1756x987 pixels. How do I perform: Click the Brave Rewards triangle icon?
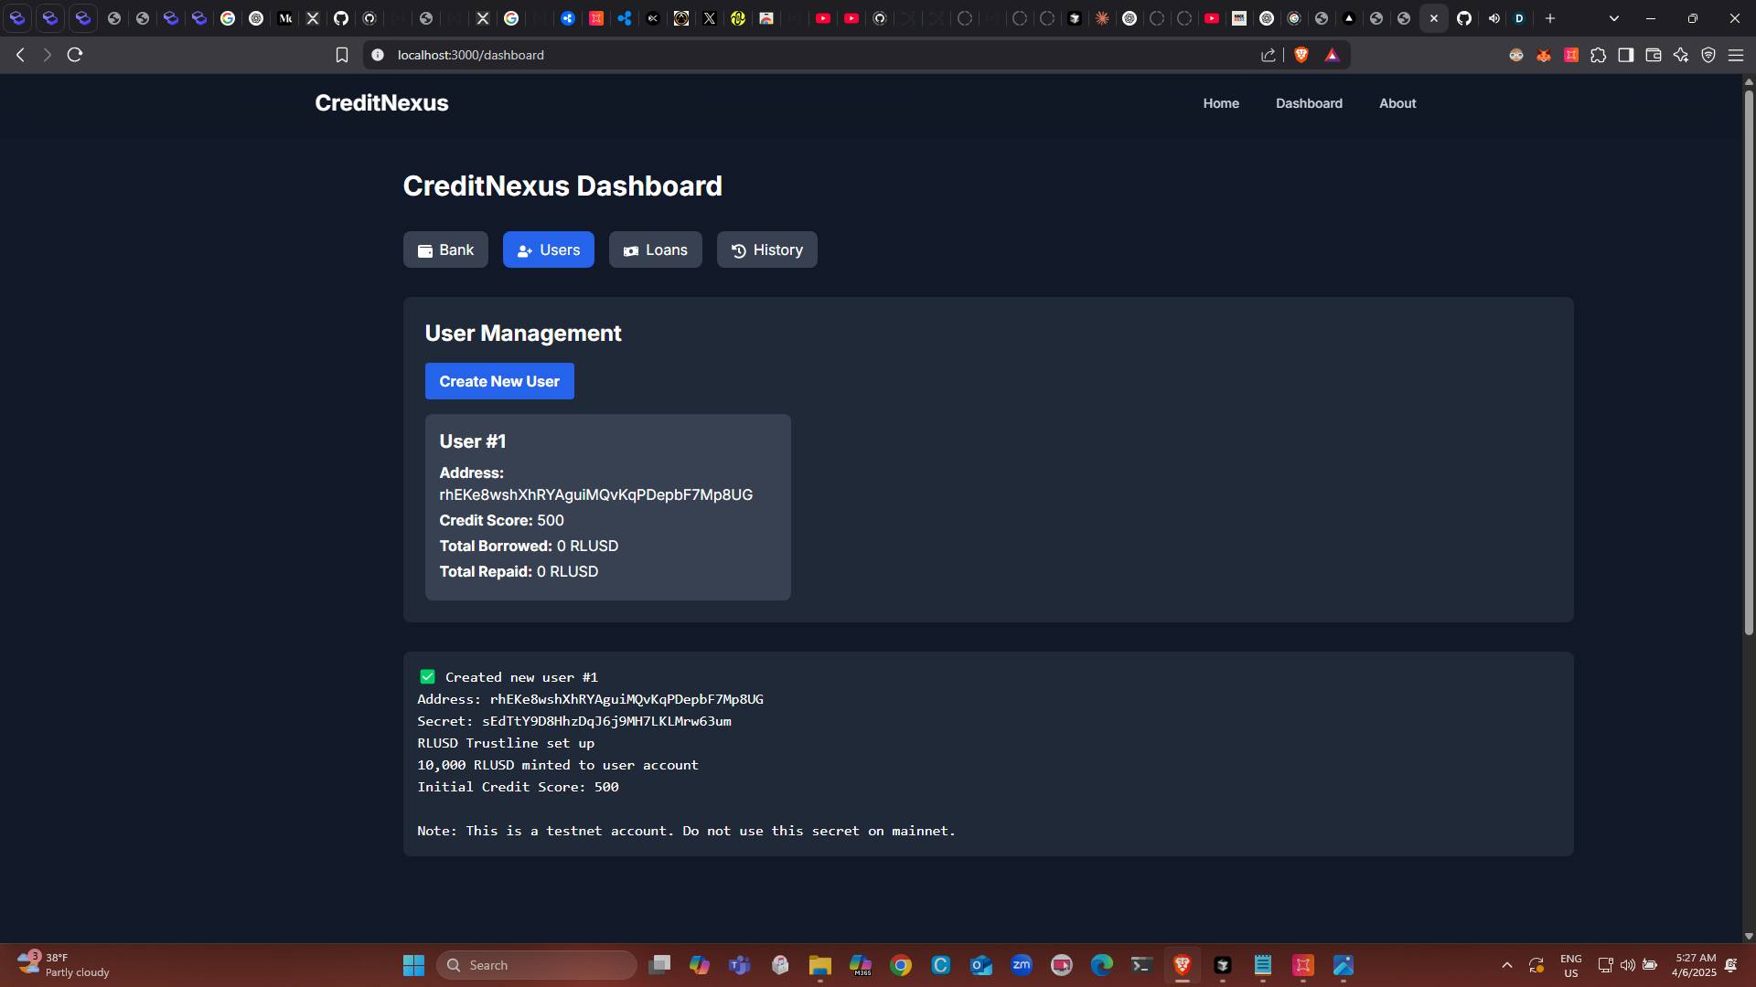pos(1332,55)
